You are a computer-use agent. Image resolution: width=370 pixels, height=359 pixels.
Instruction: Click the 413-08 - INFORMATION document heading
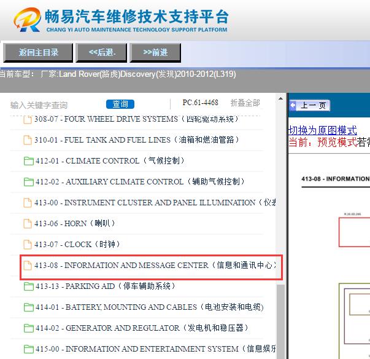(x=335, y=179)
